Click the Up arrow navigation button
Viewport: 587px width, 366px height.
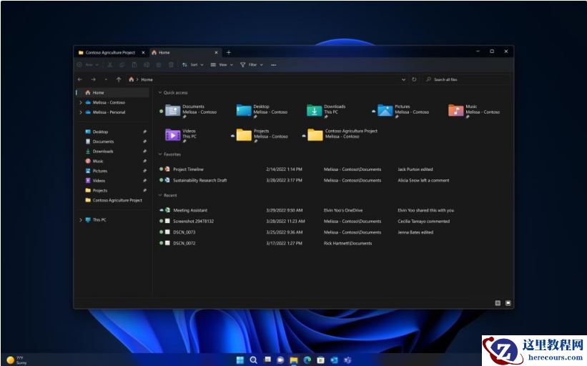point(118,79)
